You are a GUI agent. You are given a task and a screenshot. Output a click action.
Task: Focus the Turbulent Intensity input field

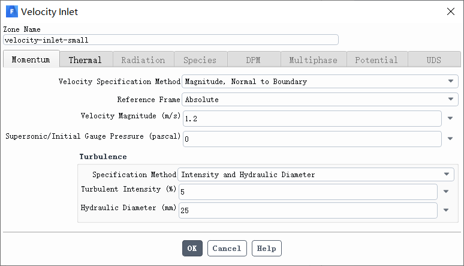pos(308,192)
